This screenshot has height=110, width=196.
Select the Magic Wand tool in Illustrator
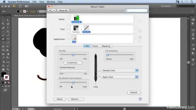[3, 24]
